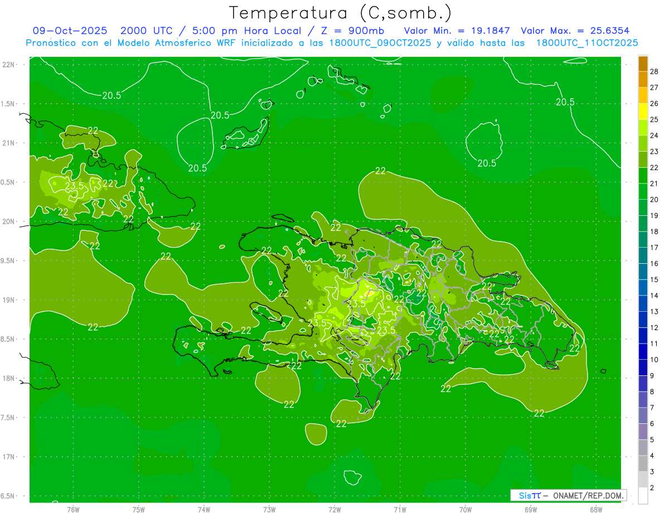This screenshot has height=517, width=669.
Task: Click legend value 2 on color scale
Action: (x=652, y=487)
